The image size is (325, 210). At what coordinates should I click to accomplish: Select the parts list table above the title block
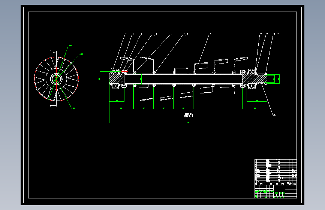click(276, 172)
